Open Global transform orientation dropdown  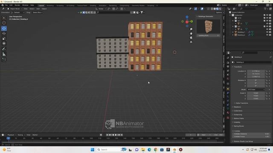coord(101,8)
